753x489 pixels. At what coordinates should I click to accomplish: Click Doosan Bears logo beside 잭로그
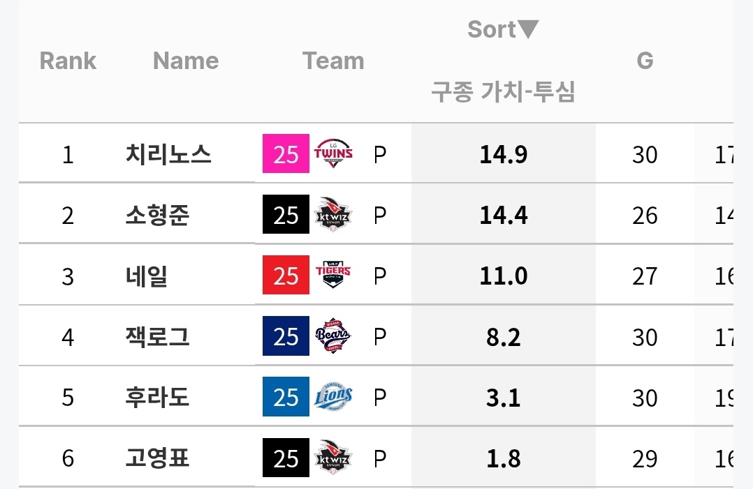334,337
